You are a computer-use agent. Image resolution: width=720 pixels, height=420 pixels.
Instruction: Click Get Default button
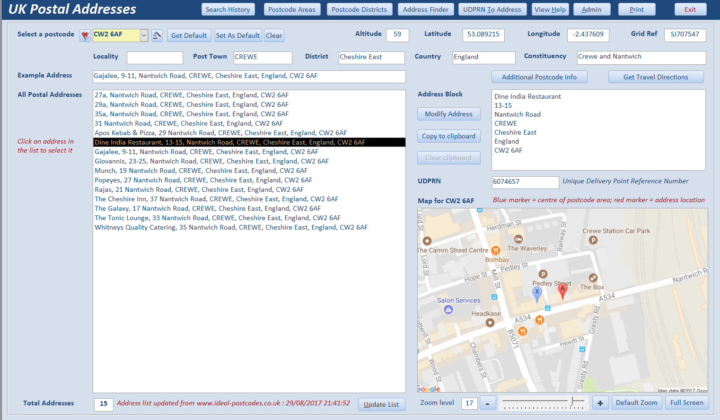[189, 35]
